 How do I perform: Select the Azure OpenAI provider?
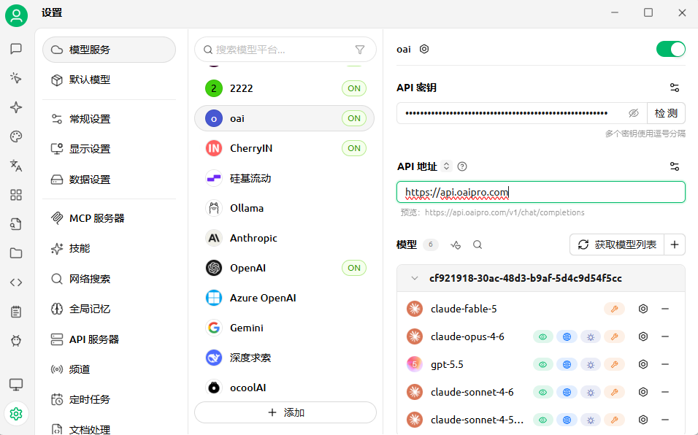tap(285, 298)
